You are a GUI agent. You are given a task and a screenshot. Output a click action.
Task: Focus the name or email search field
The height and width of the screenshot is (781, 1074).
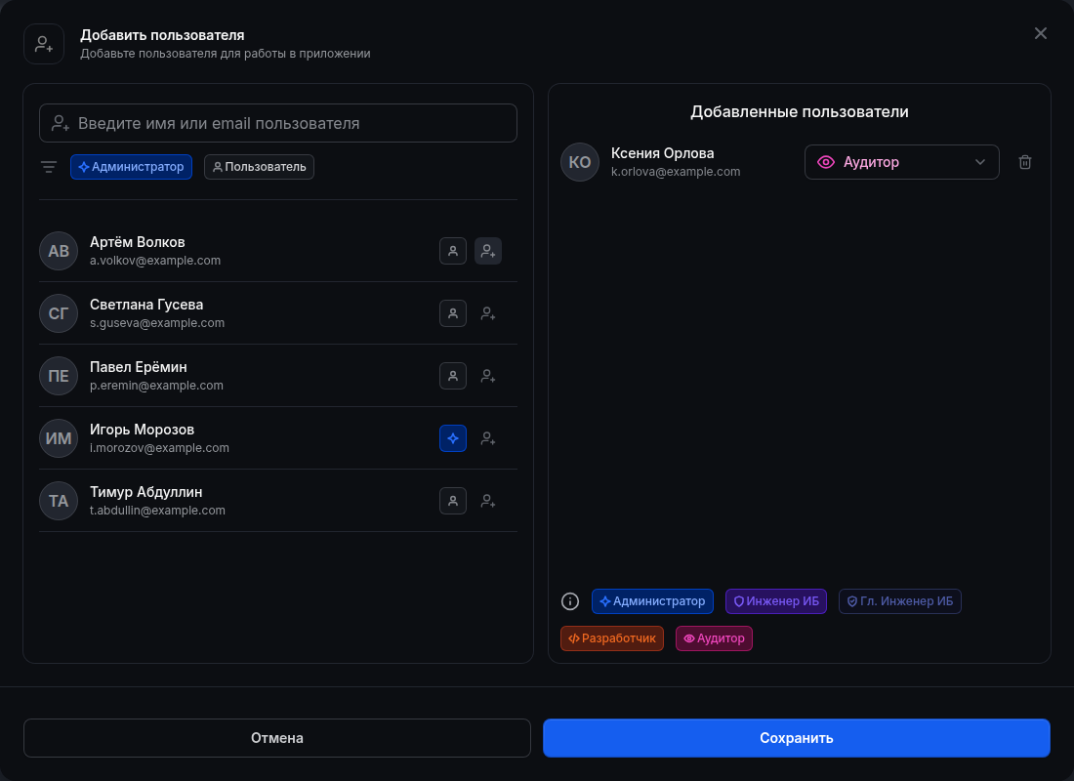(278, 123)
